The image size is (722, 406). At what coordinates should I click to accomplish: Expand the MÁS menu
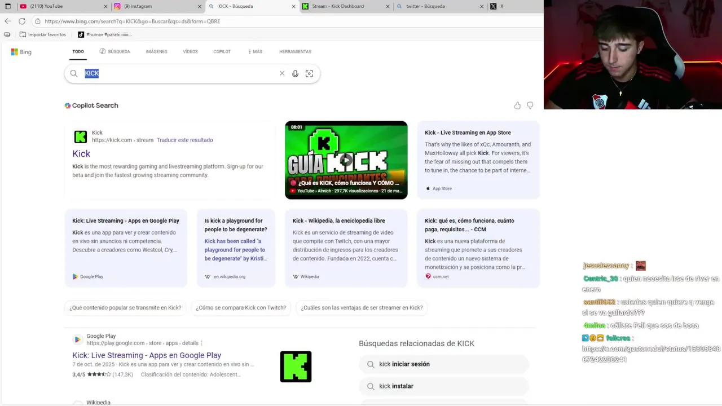[x=255, y=51]
